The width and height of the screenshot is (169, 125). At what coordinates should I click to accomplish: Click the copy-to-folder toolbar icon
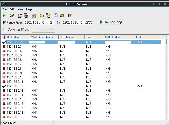click(x=48, y=16)
